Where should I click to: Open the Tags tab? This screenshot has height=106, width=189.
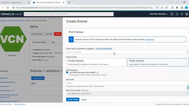53,42
